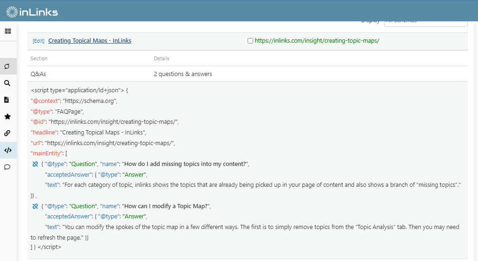Click the 'For each category of topic' answer text

click(262, 185)
